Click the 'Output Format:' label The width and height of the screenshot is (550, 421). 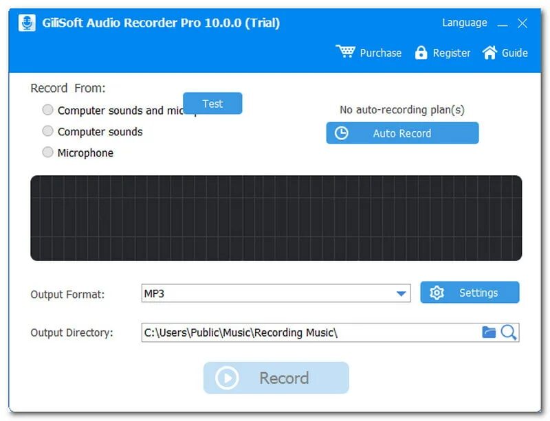(x=67, y=294)
